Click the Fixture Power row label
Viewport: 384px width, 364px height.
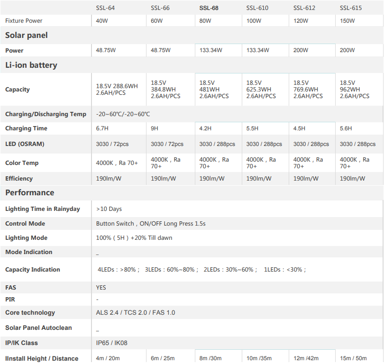click(x=24, y=21)
